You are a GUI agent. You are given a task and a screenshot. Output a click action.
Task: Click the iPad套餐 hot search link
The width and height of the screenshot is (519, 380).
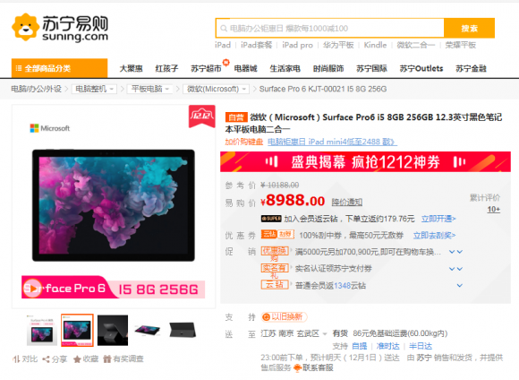point(256,45)
